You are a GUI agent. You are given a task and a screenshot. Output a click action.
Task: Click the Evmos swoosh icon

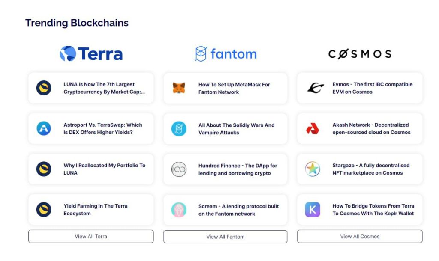315,88
